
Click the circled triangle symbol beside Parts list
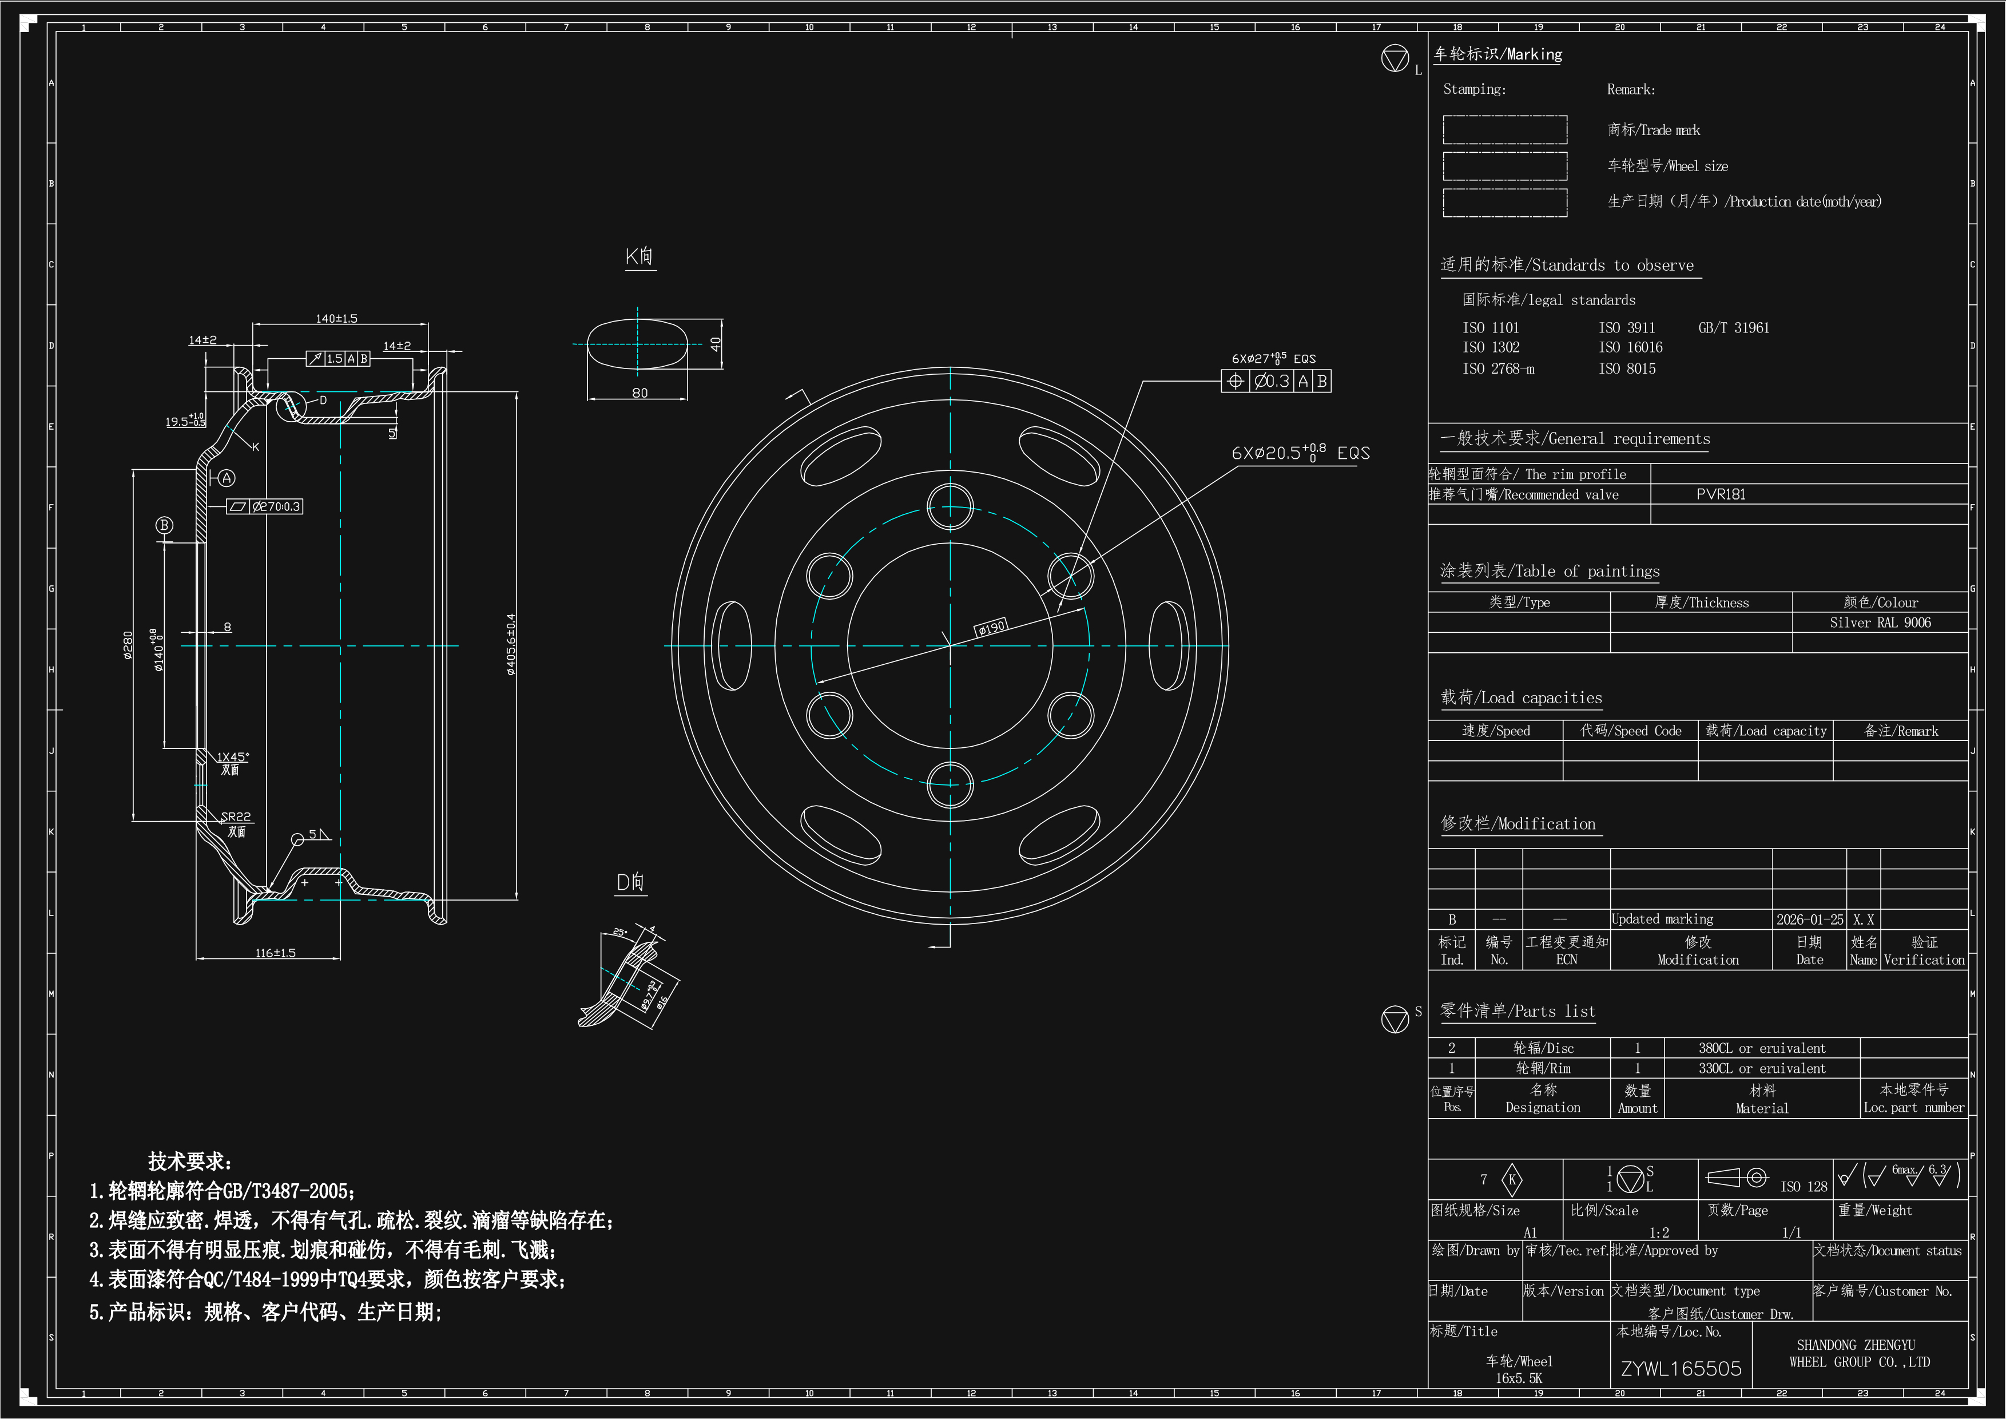point(1395,1019)
